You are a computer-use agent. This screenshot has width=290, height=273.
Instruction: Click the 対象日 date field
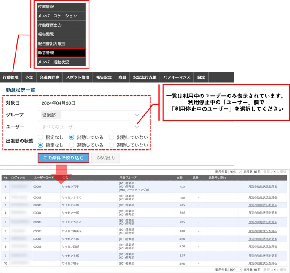click(90, 103)
